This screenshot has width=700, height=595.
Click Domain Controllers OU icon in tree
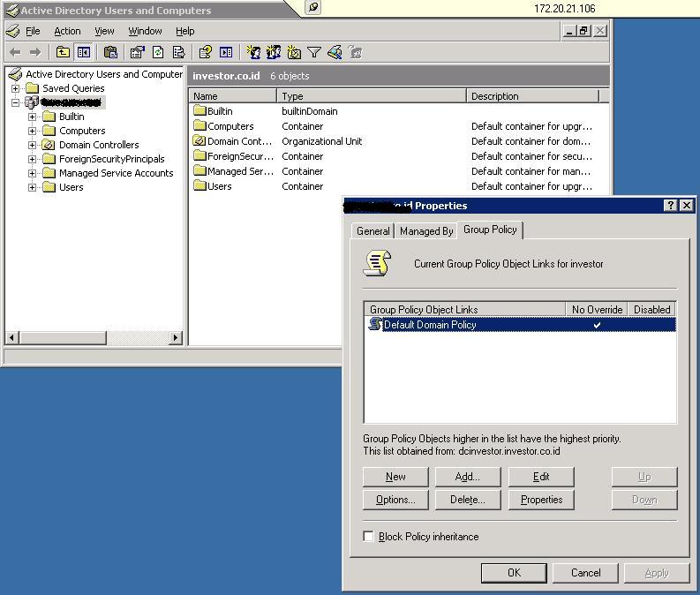[49, 145]
